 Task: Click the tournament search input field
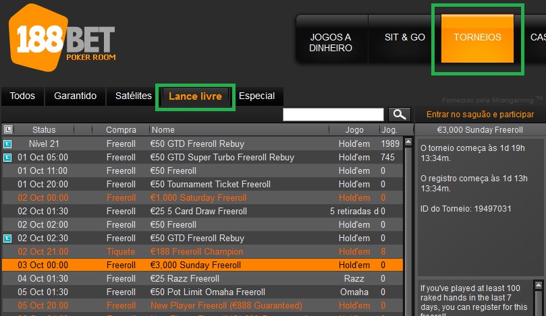pos(333,115)
